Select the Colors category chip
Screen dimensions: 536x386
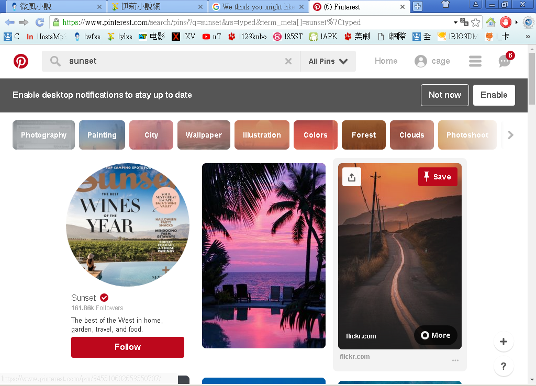click(316, 135)
